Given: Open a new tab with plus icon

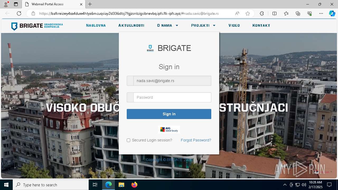Looking at the screenshot, I should coord(90,4).
